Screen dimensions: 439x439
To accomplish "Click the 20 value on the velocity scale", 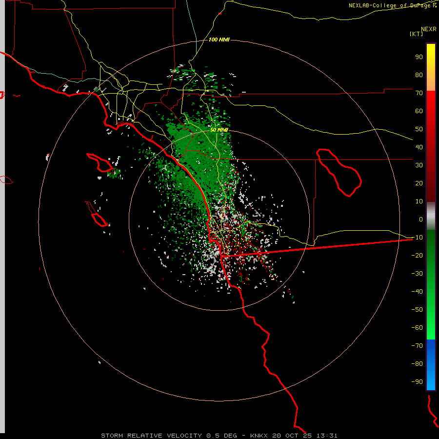I will pyautogui.click(x=419, y=183).
